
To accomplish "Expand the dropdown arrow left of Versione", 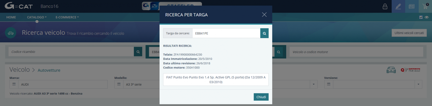I will click(313, 84).
